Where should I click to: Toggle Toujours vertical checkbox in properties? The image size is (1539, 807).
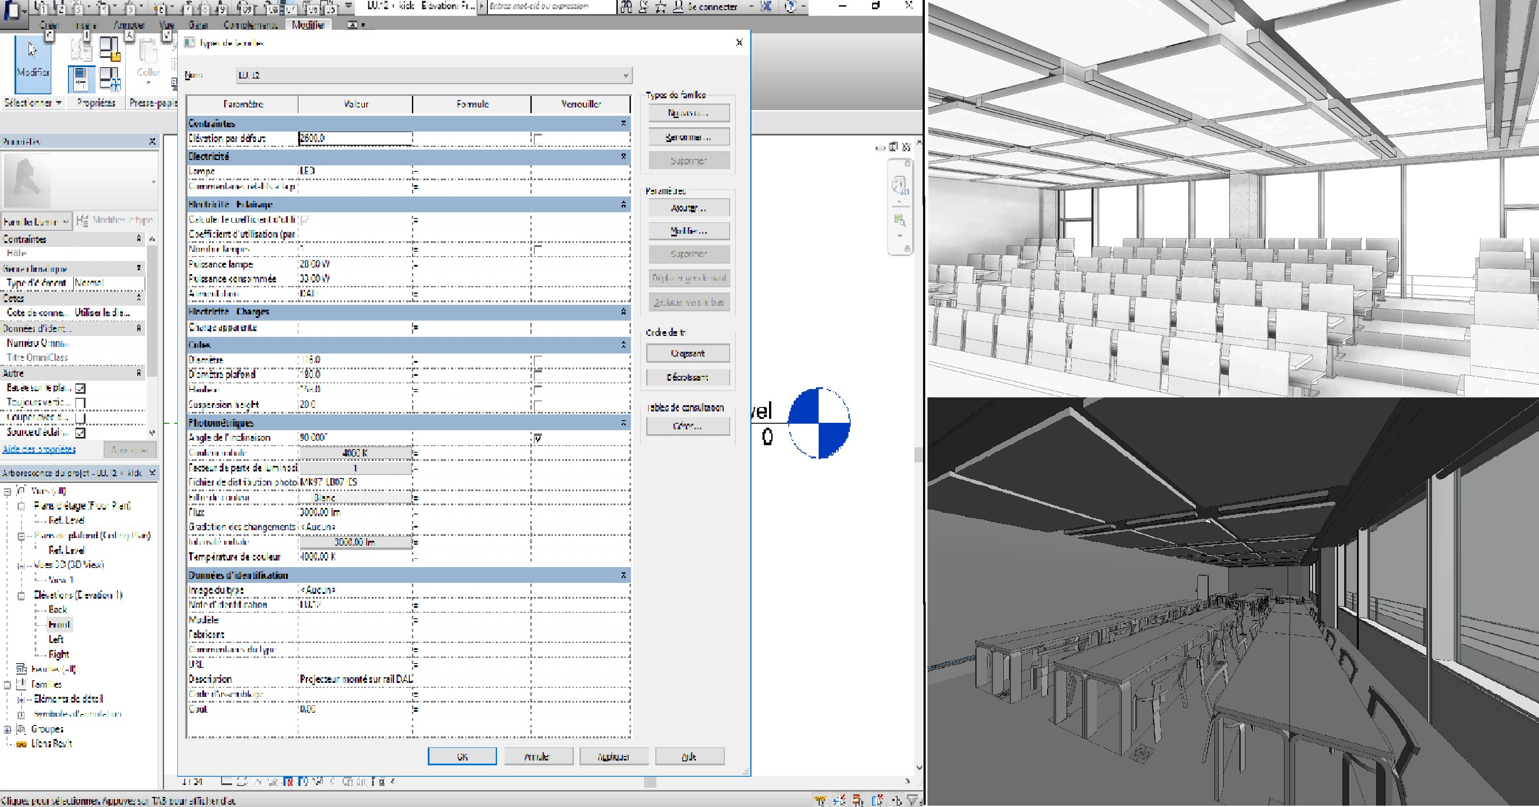pos(81,403)
